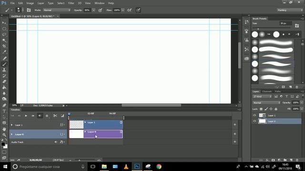Select the Crop tool
The image size is (305, 171).
click(4, 46)
